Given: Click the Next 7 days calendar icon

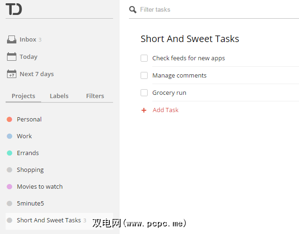Looking at the screenshot, I should [x=12, y=74].
